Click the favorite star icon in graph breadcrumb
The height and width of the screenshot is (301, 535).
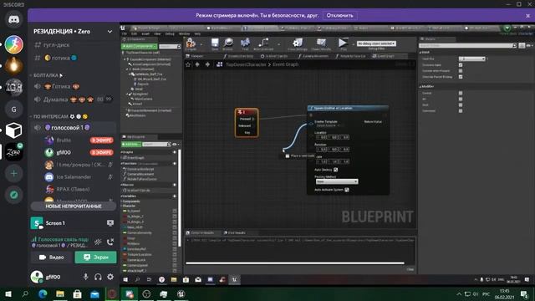point(188,64)
